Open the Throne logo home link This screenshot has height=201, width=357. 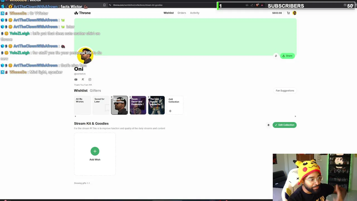(82, 13)
